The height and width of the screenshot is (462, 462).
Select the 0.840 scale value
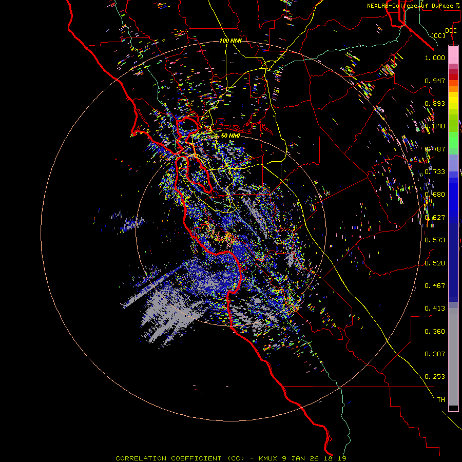pos(435,126)
